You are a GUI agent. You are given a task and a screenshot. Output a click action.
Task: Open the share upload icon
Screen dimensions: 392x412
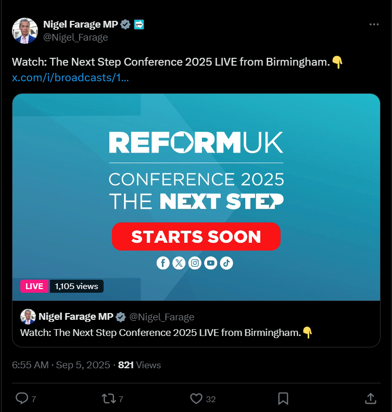pyautogui.click(x=371, y=398)
